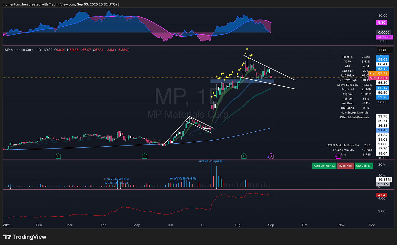
Task: Click the Other Metals/Minerals industry text
Action: (x=354, y=117)
